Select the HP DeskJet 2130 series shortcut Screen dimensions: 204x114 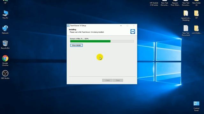[x=154, y=3]
